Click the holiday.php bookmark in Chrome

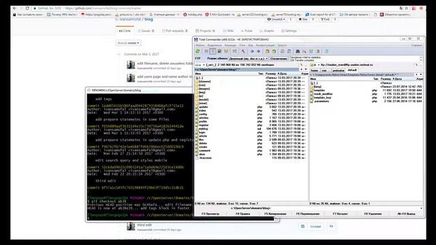pyautogui.click(x=193, y=14)
